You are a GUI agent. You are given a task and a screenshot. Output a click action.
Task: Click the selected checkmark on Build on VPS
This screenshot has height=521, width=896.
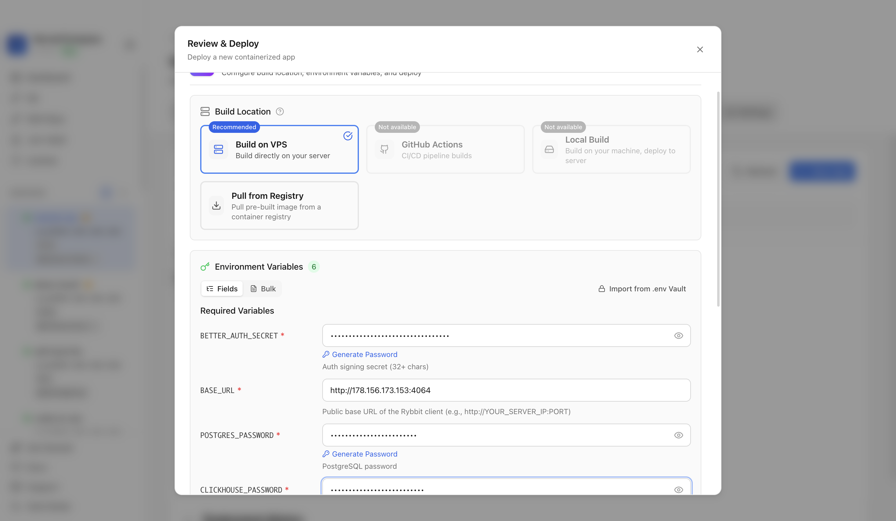pos(348,136)
